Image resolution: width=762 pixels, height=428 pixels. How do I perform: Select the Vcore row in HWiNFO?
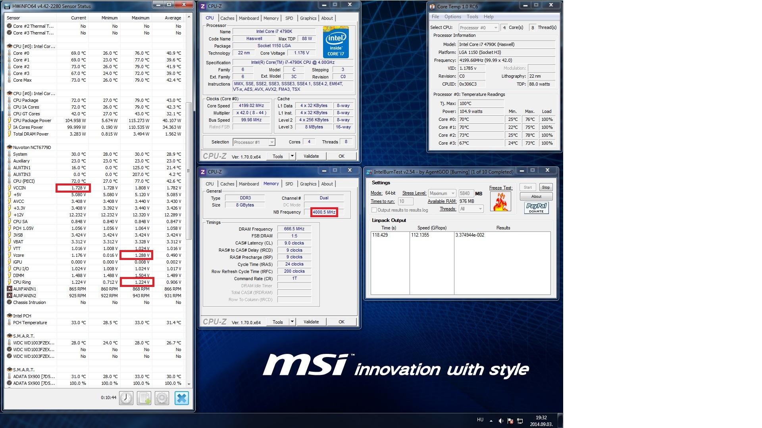click(94, 255)
